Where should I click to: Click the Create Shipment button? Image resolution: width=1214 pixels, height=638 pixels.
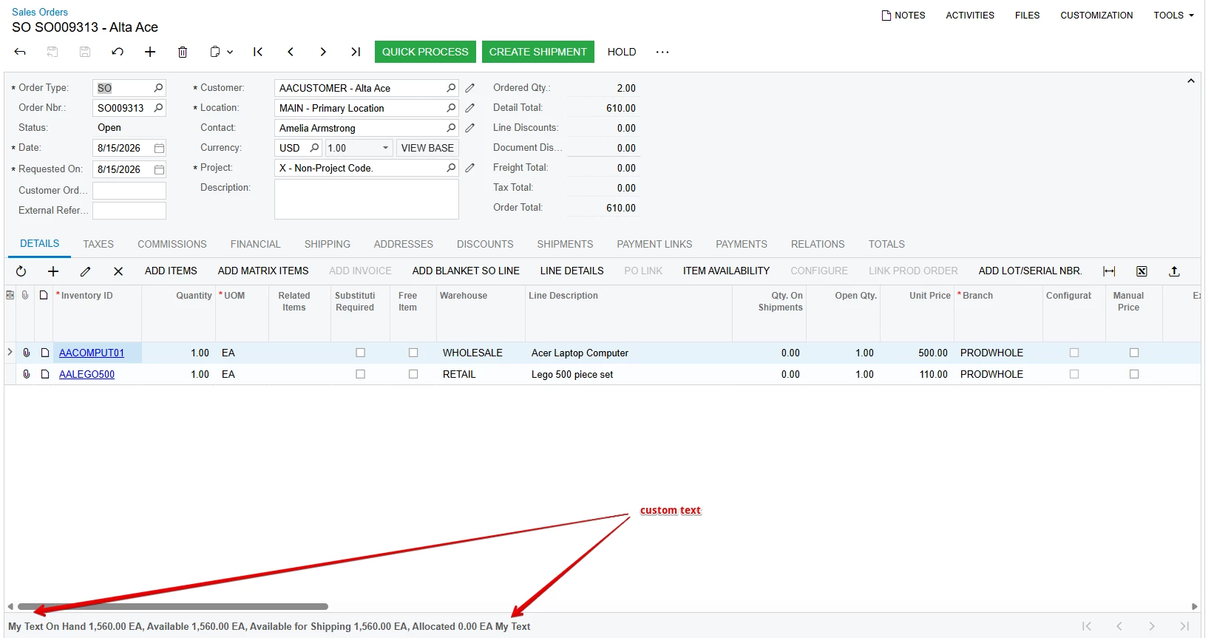[x=538, y=52]
